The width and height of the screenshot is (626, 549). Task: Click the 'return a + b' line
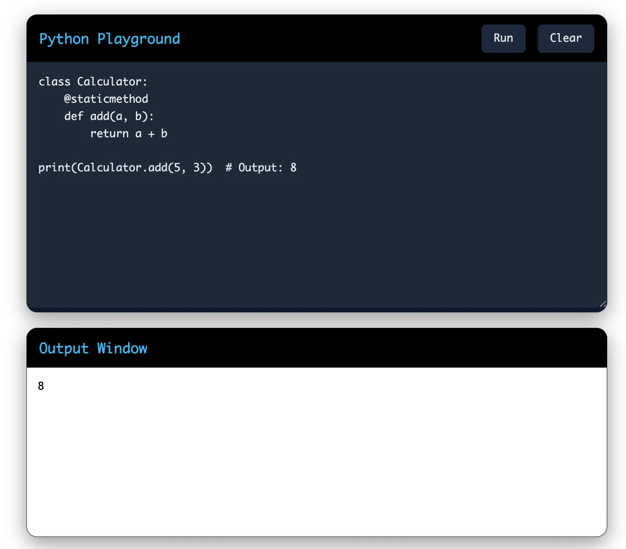(x=129, y=133)
